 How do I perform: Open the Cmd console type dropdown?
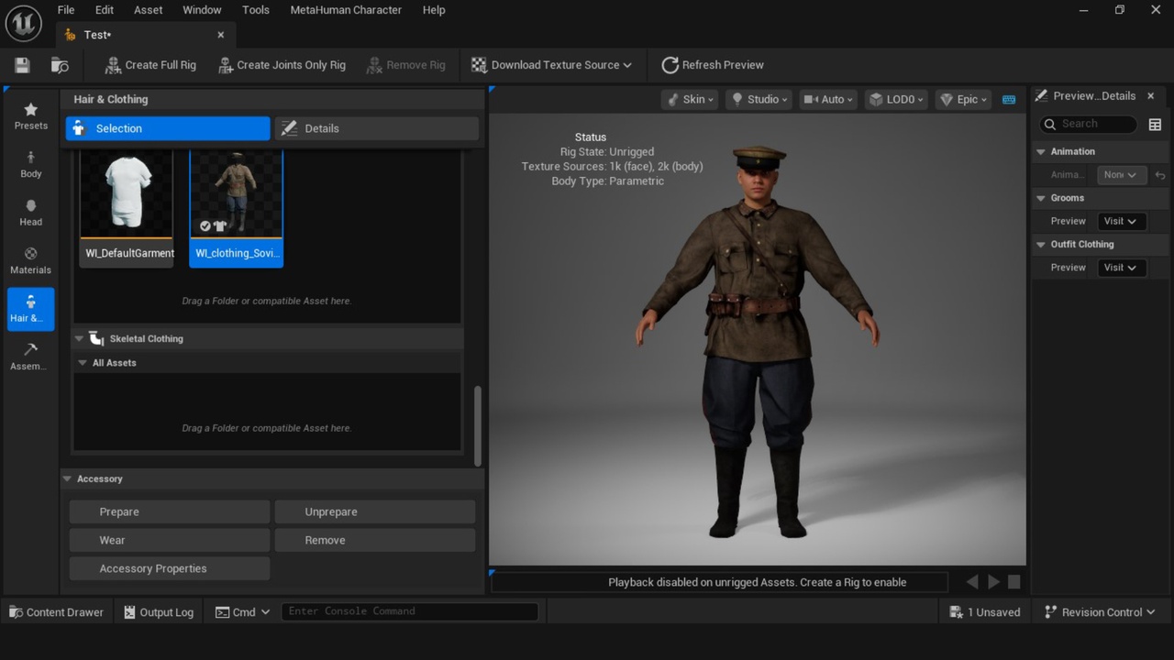coord(242,612)
